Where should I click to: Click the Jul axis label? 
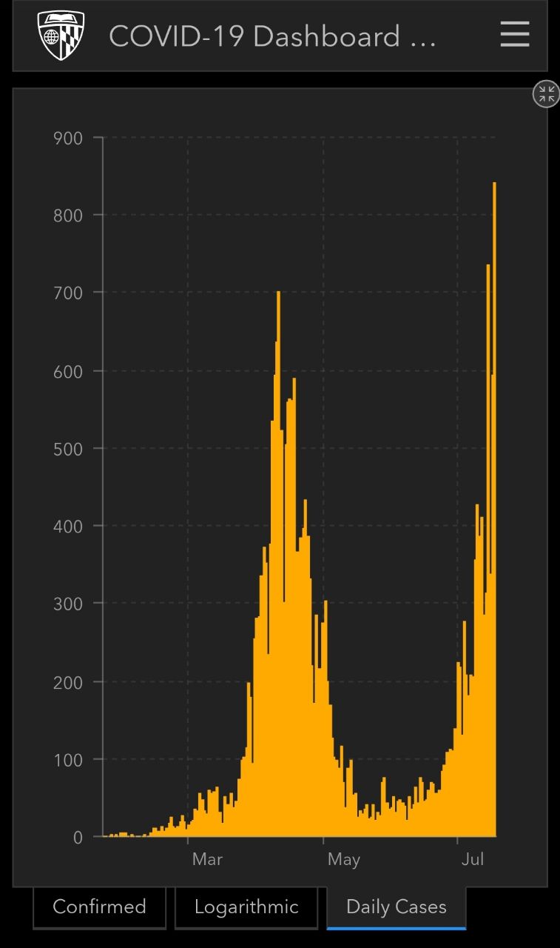pyautogui.click(x=473, y=859)
